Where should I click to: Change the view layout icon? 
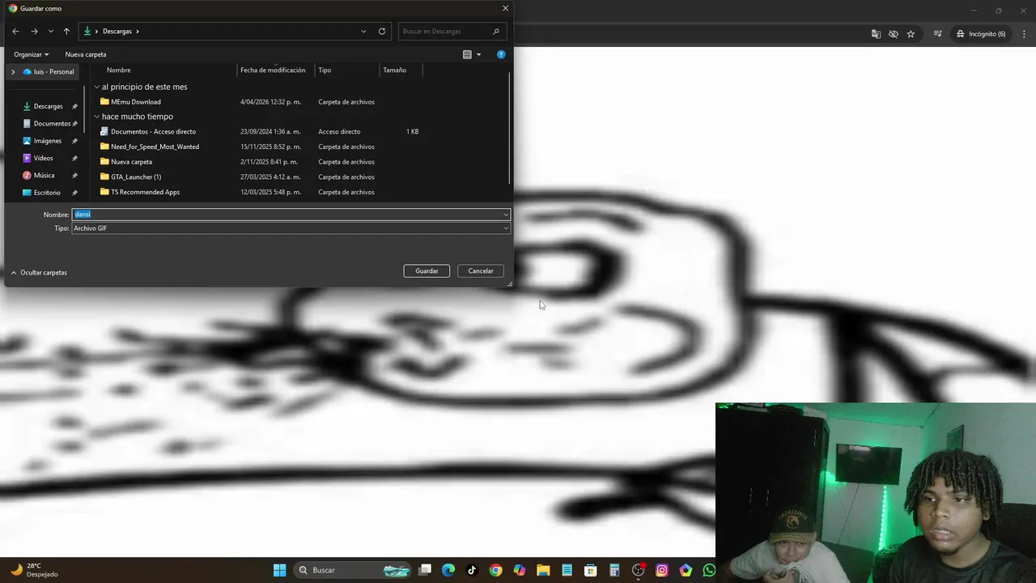click(467, 54)
